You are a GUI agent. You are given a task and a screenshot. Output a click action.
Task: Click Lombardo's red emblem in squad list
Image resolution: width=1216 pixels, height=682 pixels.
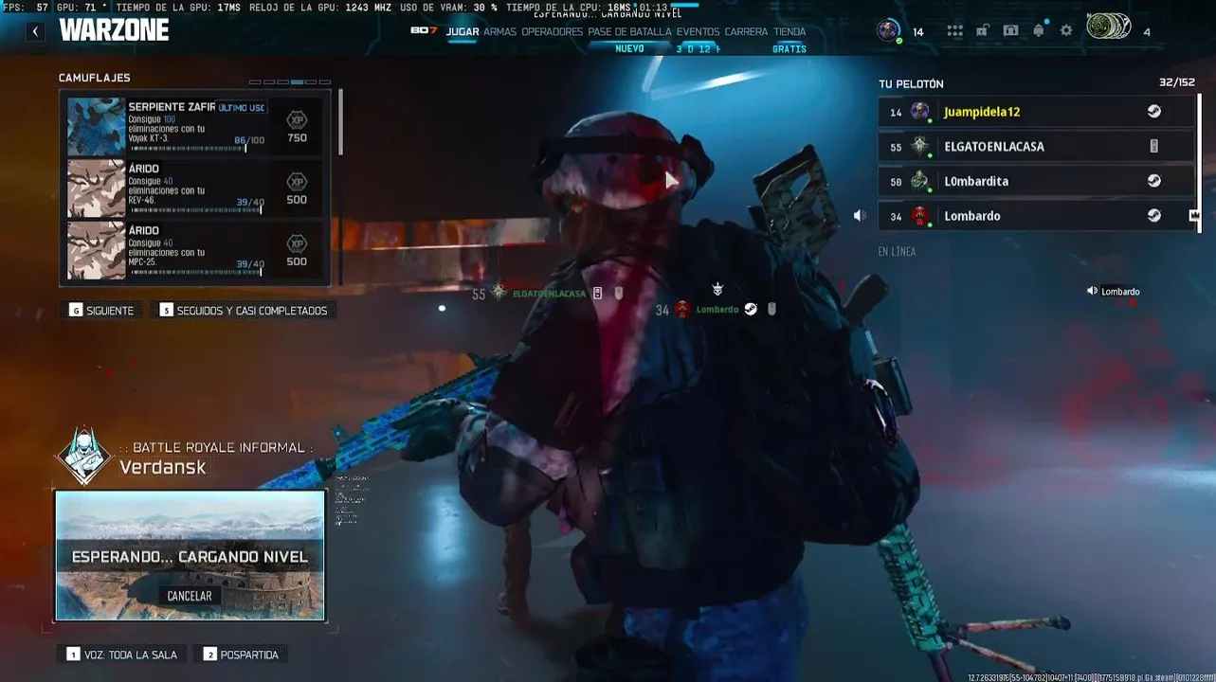[920, 216]
